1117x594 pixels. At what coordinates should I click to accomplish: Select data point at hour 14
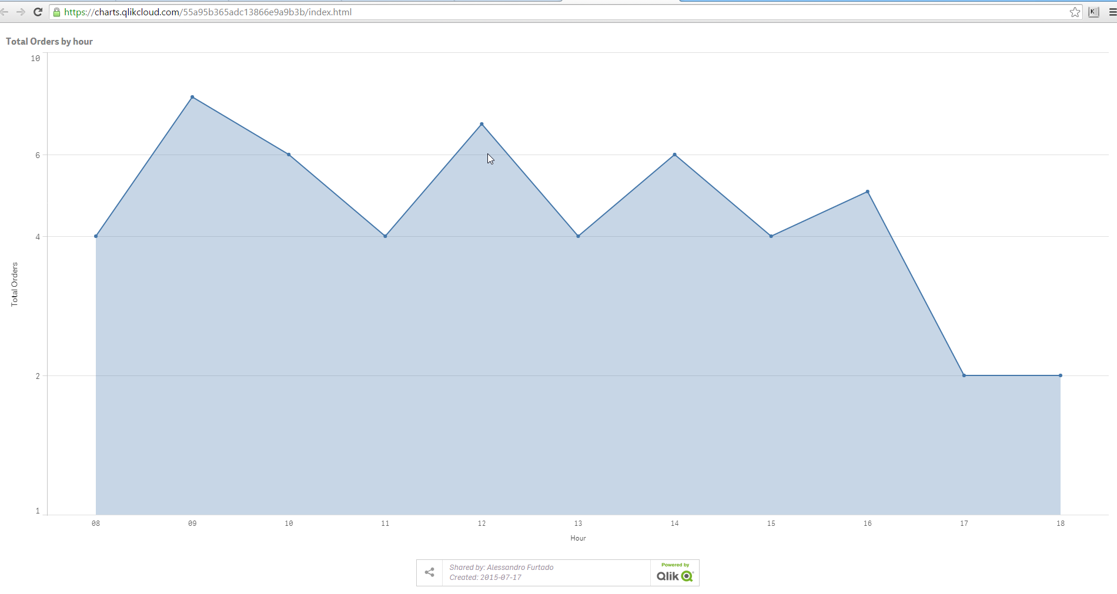click(674, 155)
